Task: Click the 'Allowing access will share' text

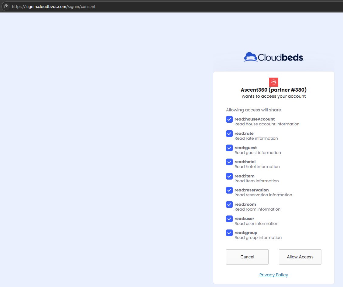Action: [254, 110]
